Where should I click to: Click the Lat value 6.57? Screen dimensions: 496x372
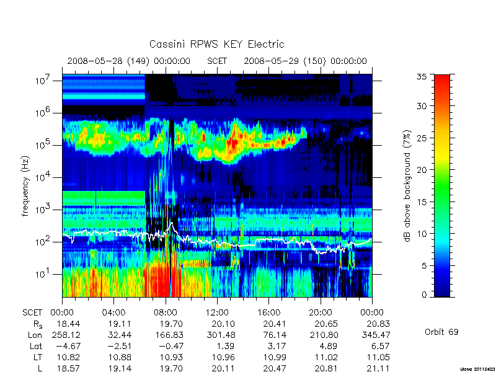tap(380, 347)
